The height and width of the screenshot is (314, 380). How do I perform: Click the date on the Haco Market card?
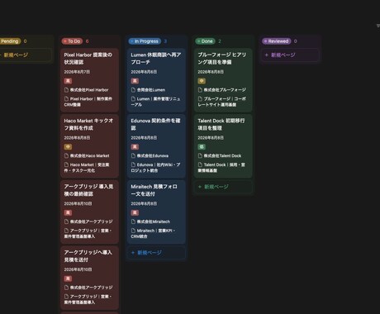pyautogui.click(x=77, y=138)
